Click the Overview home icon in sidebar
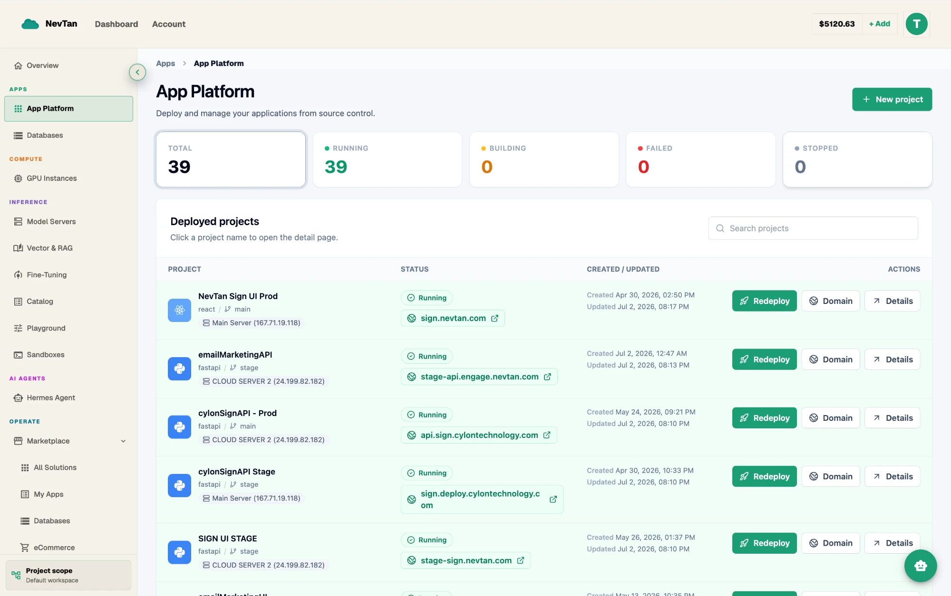 click(18, 66)
